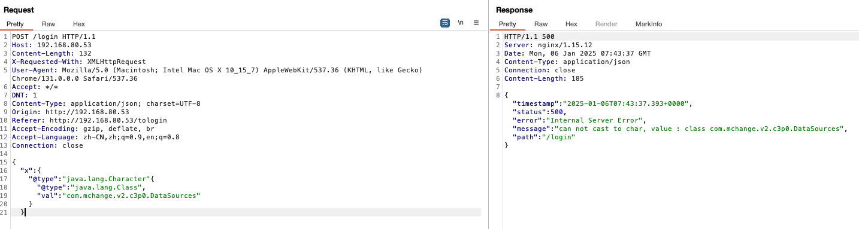Open the Response Render tab
Screen dimensions: 859x229
pos(606,24)
